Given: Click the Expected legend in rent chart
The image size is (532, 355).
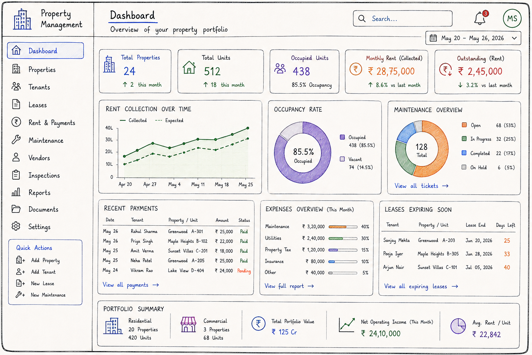Looking at the screenshot, I should coord(169,120).
